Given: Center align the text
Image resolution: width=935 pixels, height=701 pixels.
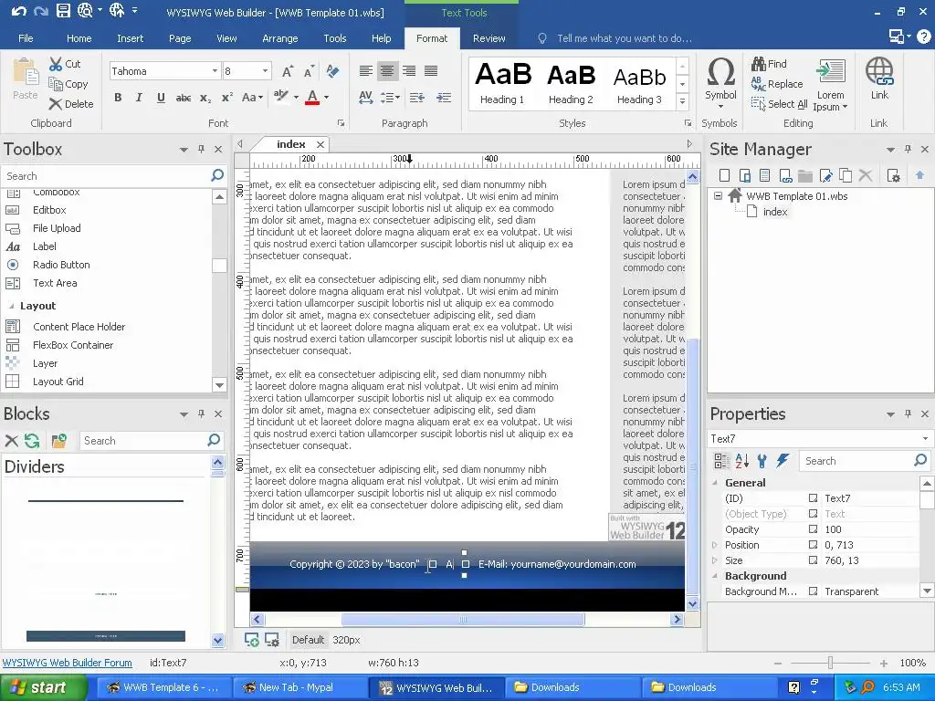Looking at the screenshot, I should pos(387,71).
